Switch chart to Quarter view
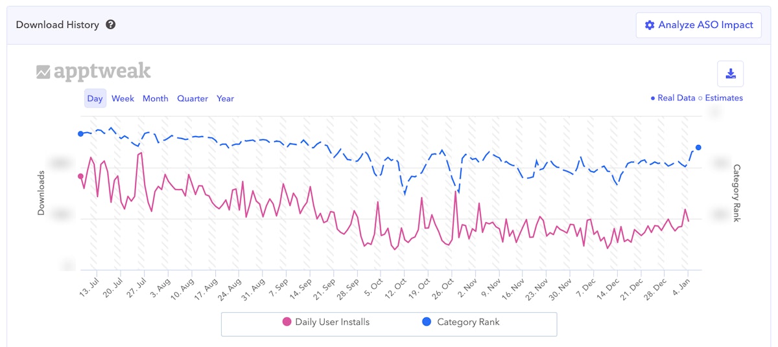Screen dimensions: 778x347 (193, 98)
